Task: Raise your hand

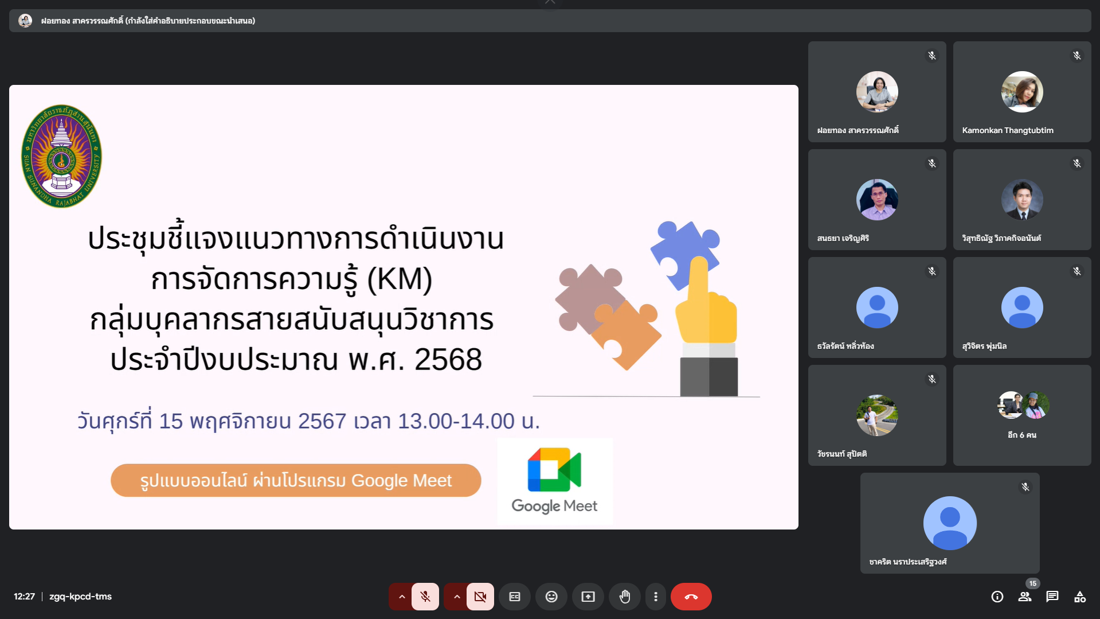Action: point(624,597)
